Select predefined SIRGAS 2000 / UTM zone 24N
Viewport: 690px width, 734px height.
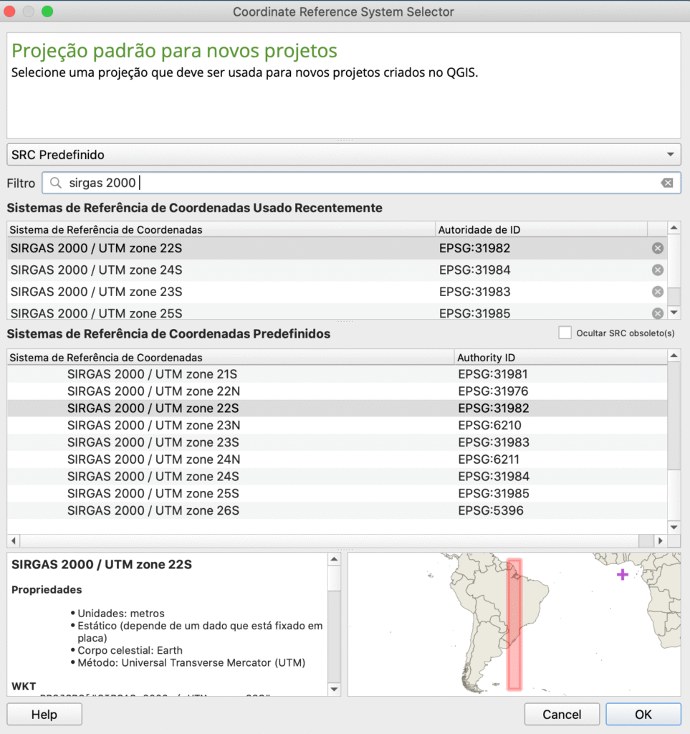pyautogui.click(x=337, y=459)
